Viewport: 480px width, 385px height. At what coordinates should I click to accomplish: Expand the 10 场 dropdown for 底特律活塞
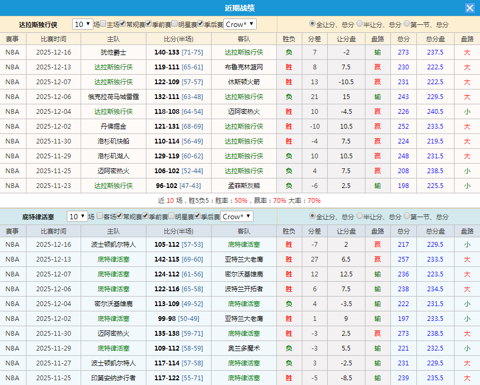[x=77, y=217]
